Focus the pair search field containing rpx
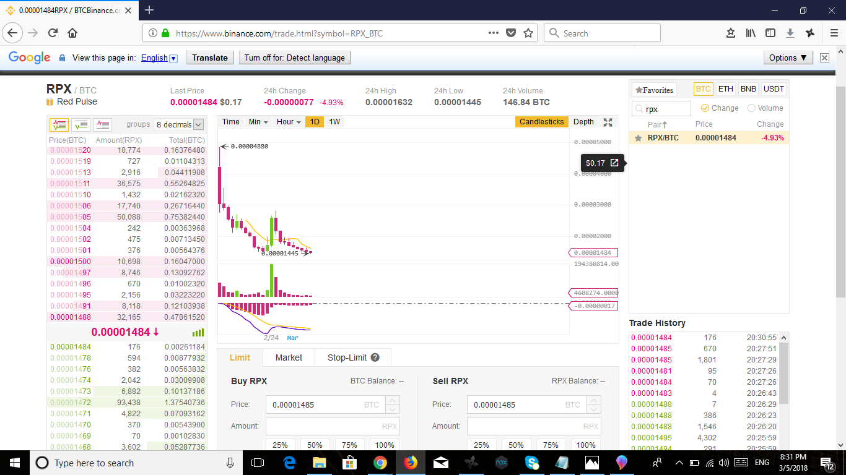This screenshot has width=846, height=475. pyautogui.click(x=661, y=109)
